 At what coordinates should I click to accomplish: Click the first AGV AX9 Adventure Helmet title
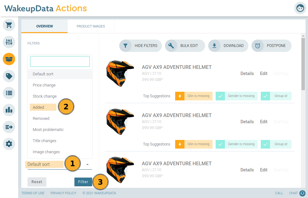177,67
